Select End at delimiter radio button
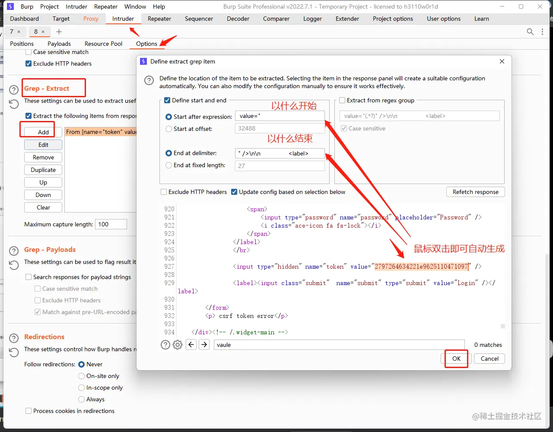The height and width of the screenshot is (432, 553). coord(169,153)
